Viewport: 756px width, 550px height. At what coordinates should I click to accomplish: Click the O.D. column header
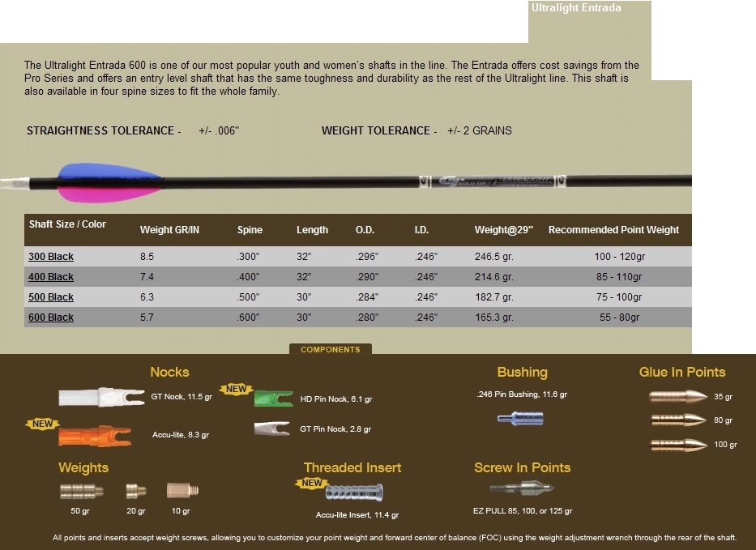[x=365, y=230]
